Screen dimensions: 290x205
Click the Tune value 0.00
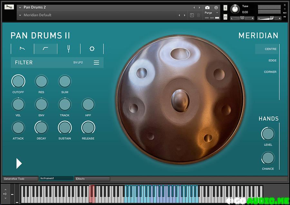[245, 12]
